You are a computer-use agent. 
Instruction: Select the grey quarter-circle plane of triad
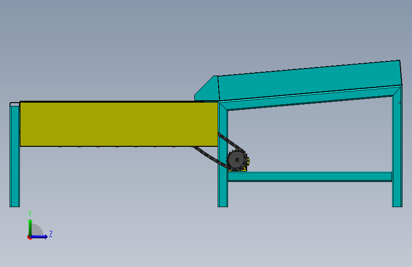(x=37, y=230)
